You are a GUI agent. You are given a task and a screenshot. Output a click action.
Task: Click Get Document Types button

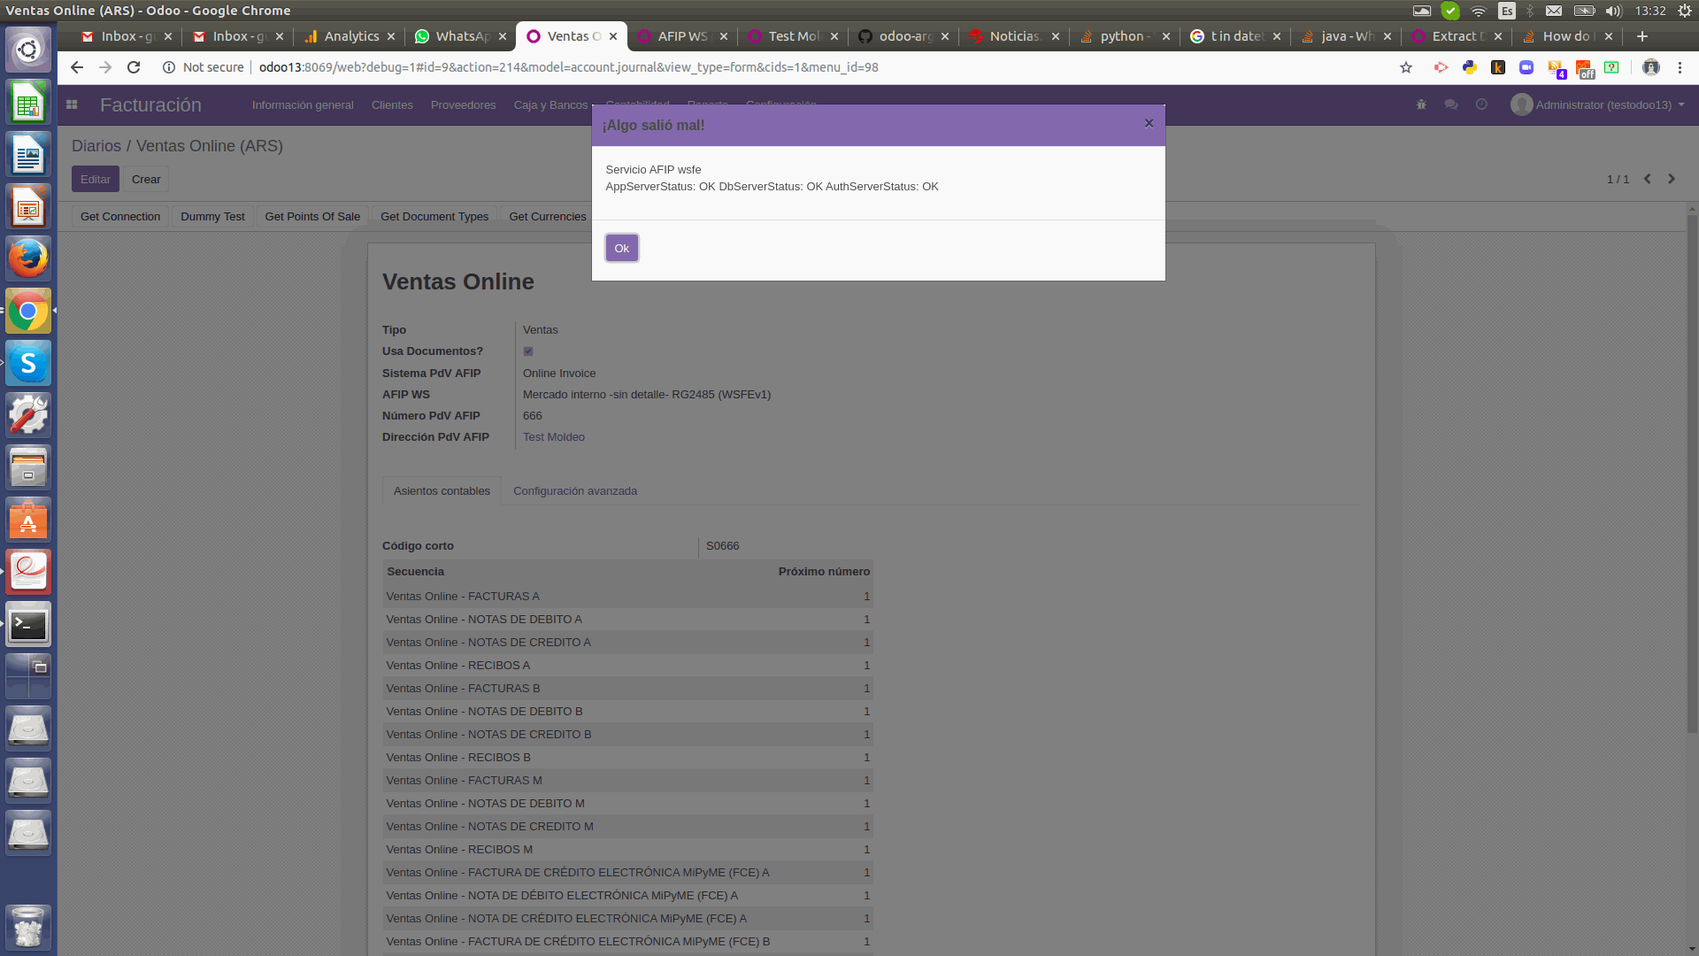point(434,216)
